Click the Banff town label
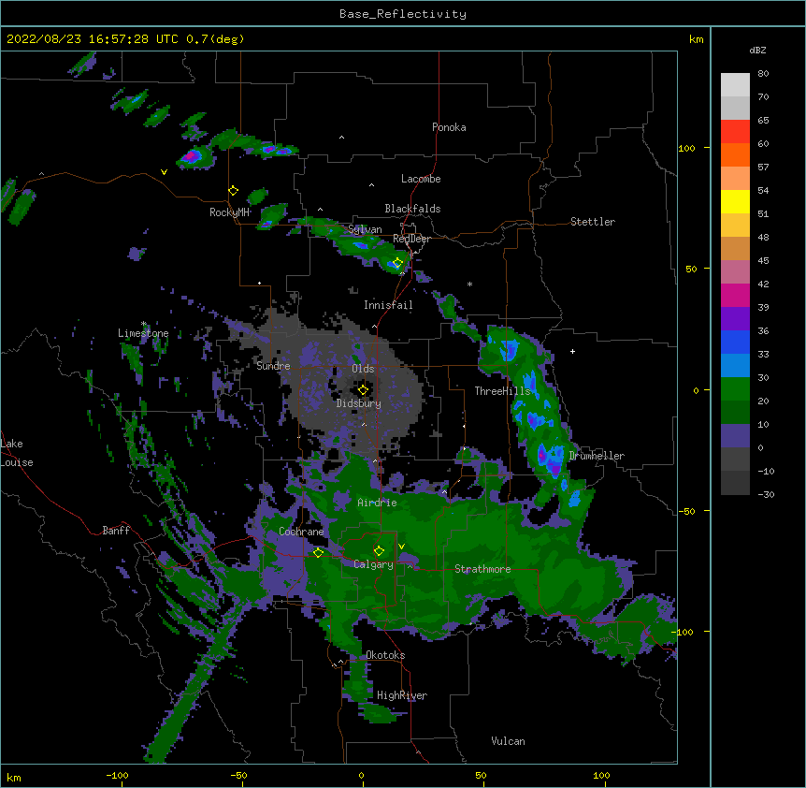 click(x=116, y=531)
